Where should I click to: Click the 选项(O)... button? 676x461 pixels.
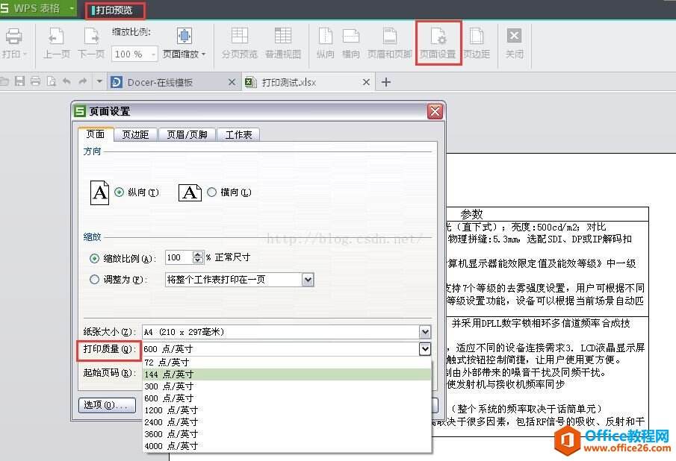107,405
